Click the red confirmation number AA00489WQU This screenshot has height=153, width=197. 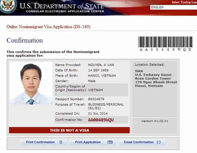click(101, 120)
